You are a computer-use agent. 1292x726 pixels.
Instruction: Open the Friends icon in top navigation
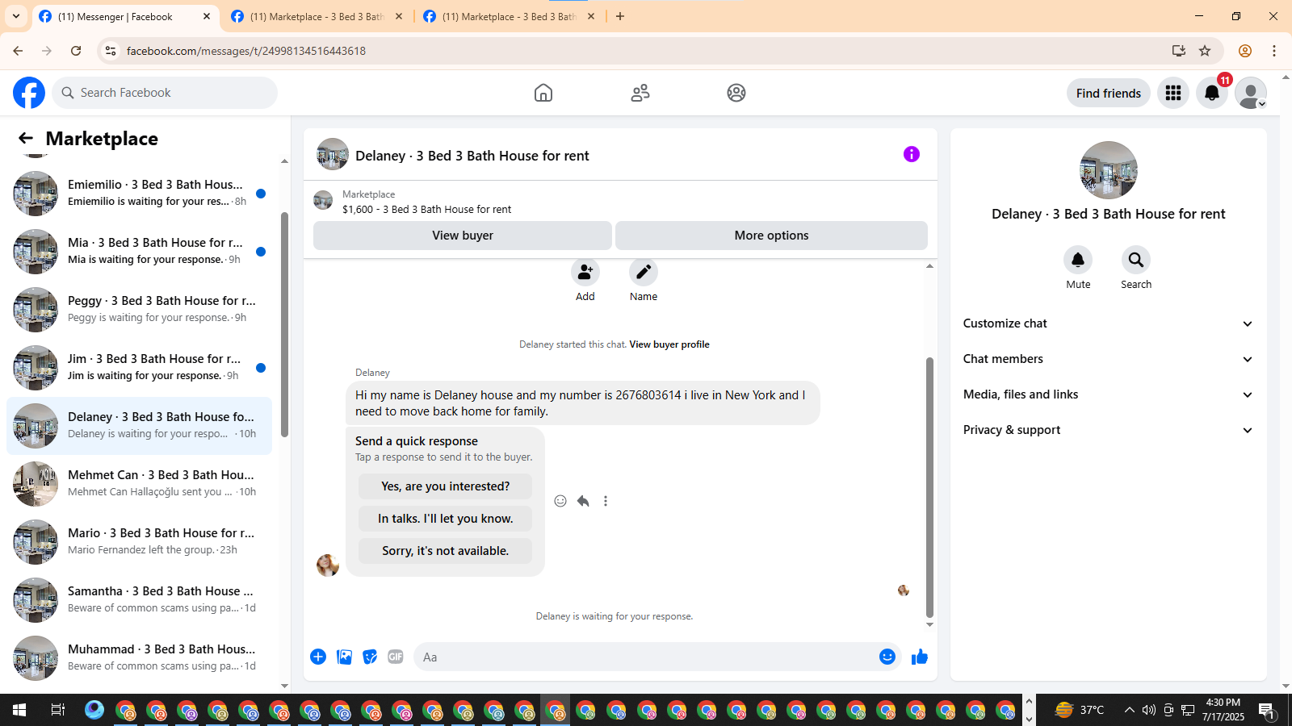point(640,93)
